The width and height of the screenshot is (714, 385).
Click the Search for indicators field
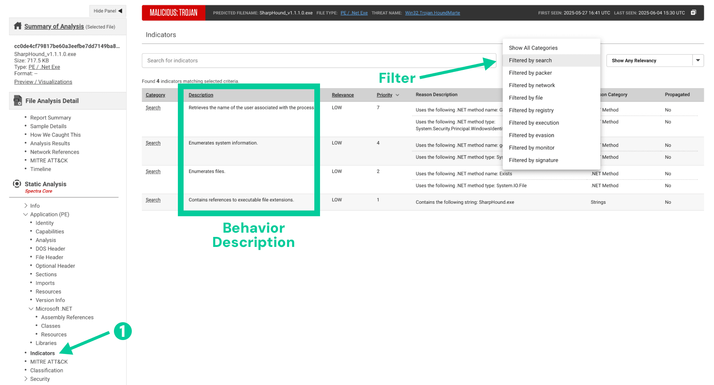pyautogui.click(x=319, y=60)
